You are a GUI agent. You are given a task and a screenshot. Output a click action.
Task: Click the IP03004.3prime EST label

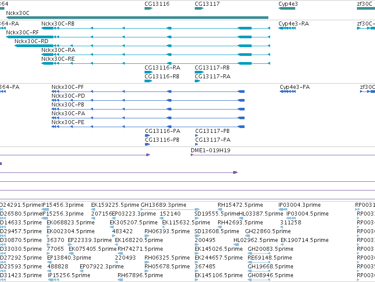299,205
